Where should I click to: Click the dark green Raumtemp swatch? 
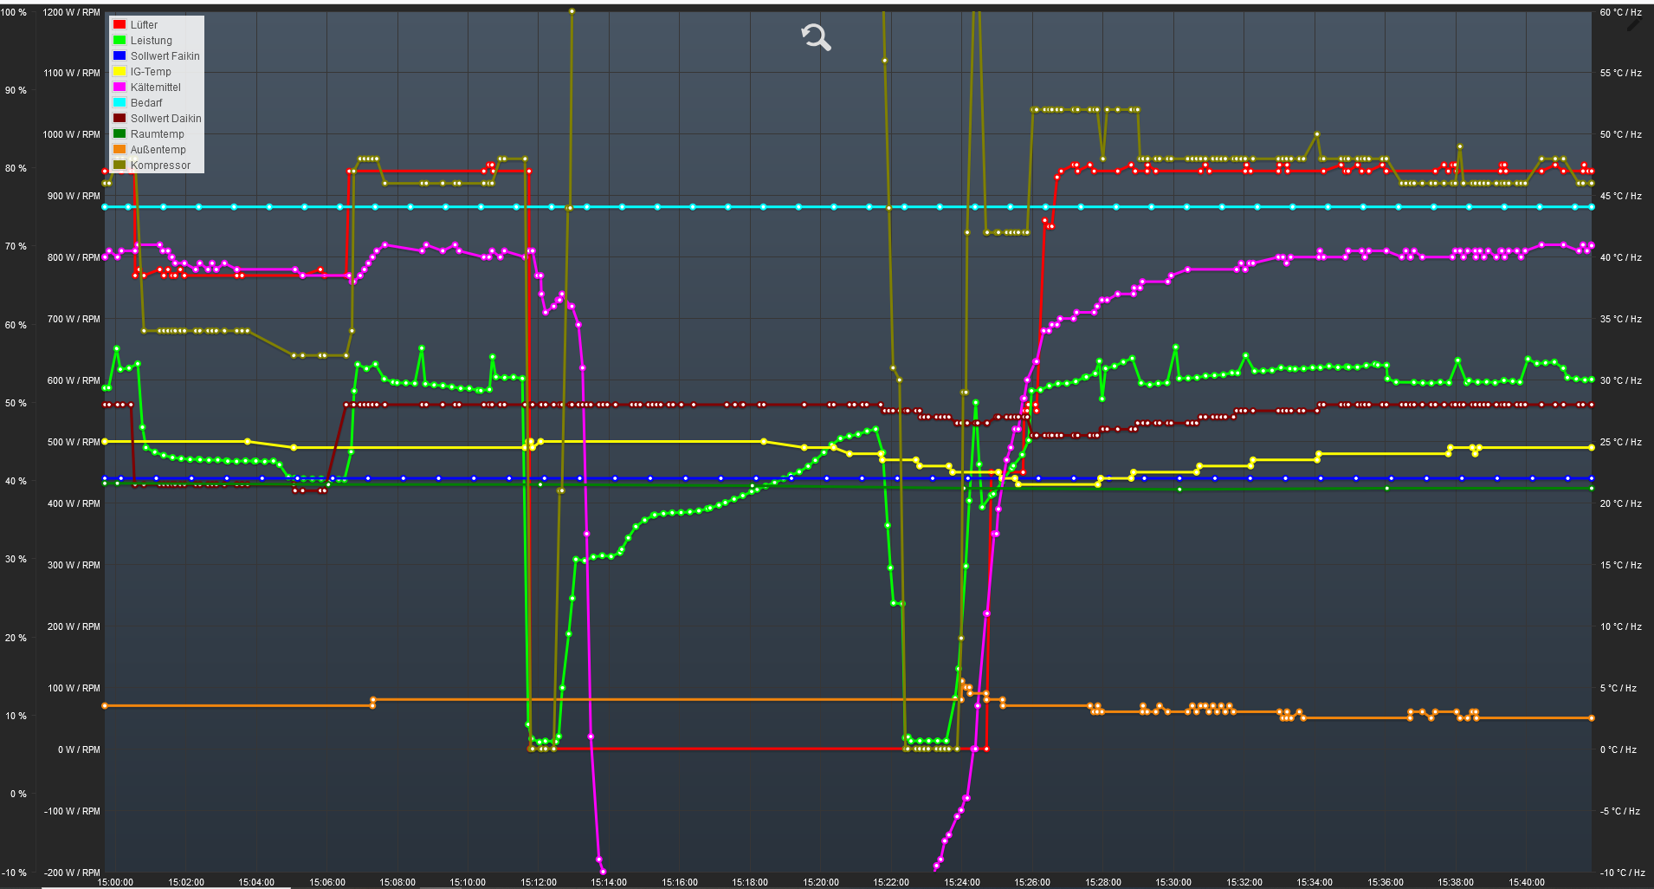pyautogui.click(x=120, y=134)
